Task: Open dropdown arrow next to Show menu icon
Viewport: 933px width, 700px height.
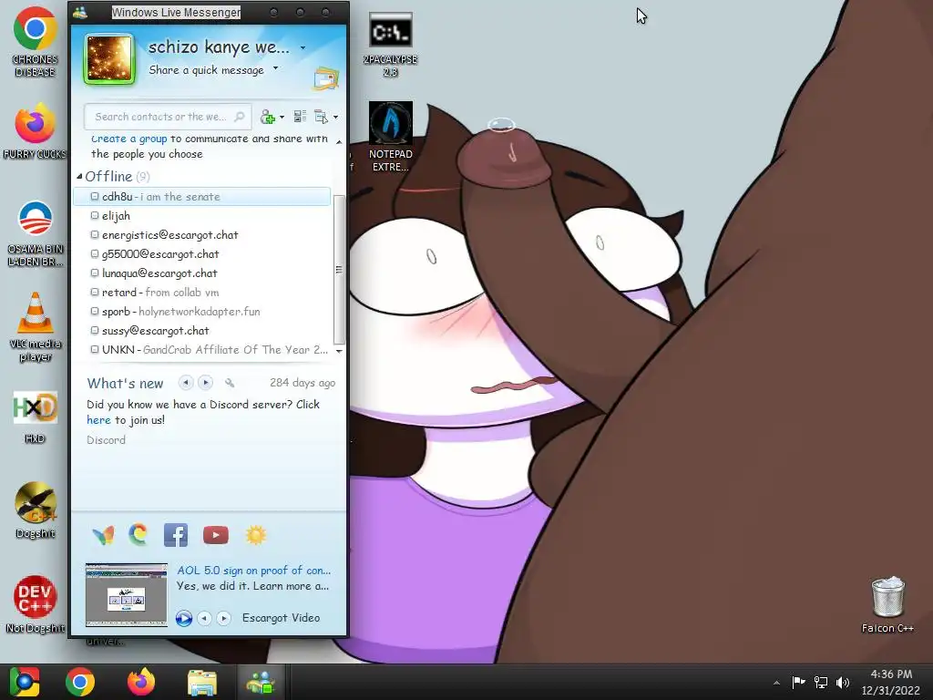Action: tap(335, 118)
